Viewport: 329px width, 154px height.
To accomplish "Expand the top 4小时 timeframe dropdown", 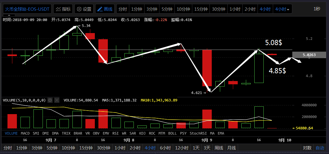I will click(283, 9).
